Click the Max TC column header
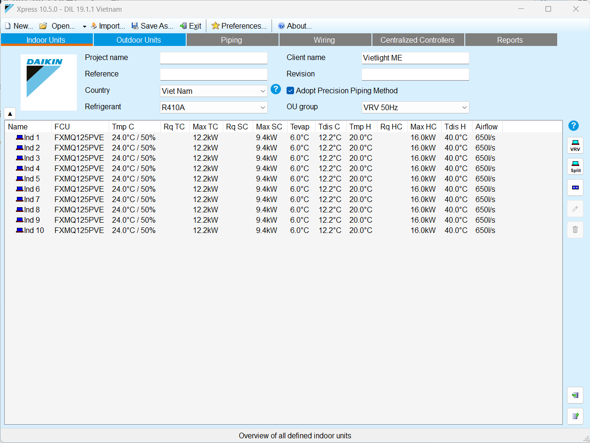 (x=206, y=127)
